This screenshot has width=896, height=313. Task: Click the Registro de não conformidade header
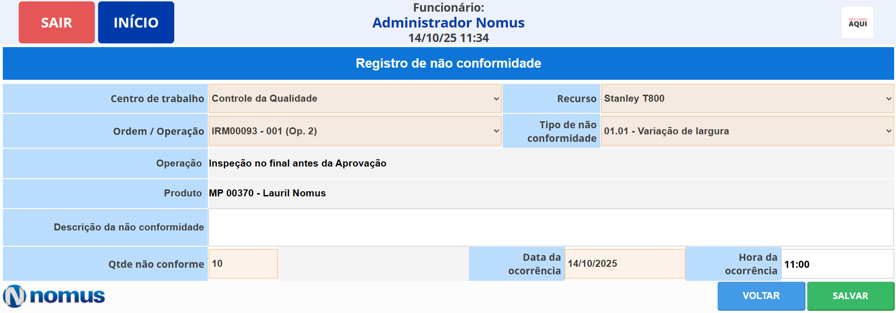point(448,63)
